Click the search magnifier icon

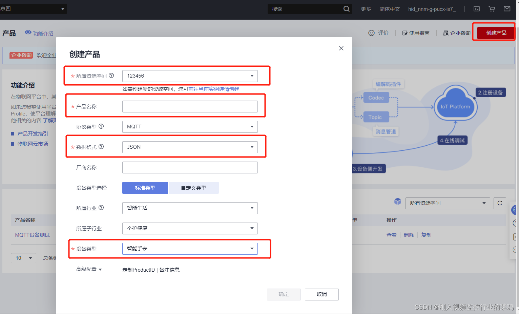[346, 9]
